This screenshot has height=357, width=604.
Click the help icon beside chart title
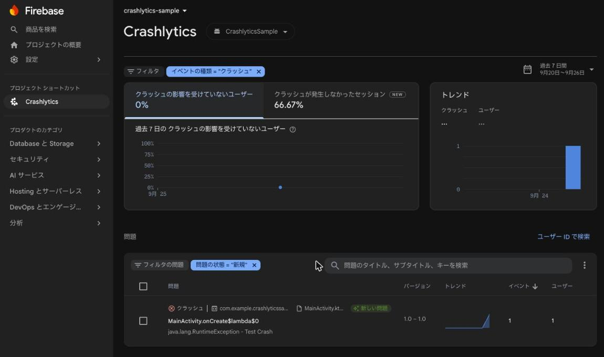(x=293, y=129)
